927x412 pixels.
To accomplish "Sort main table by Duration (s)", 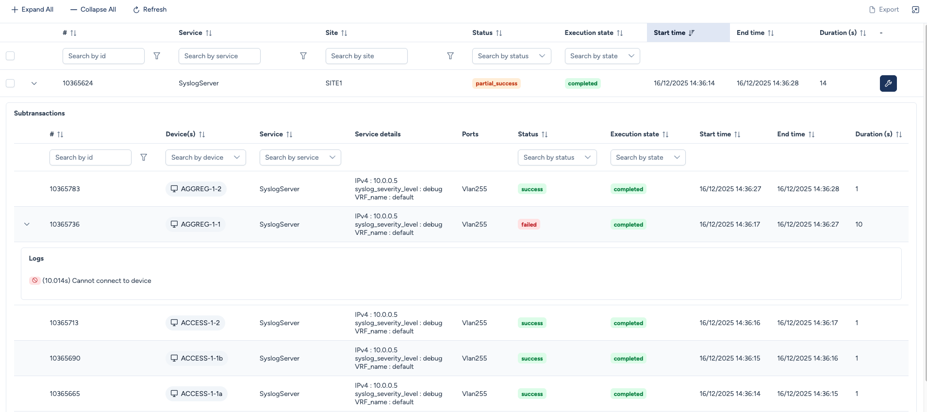I will pos(862,33).
